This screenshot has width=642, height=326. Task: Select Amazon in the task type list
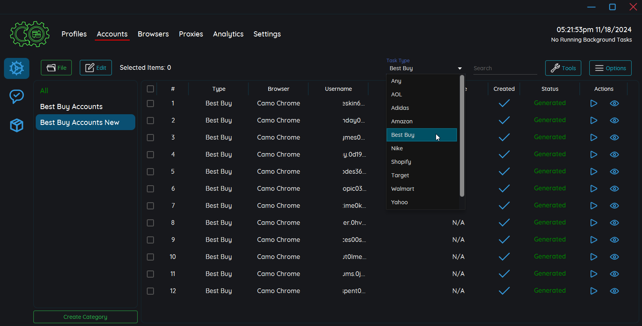click(x=402, y=121)
